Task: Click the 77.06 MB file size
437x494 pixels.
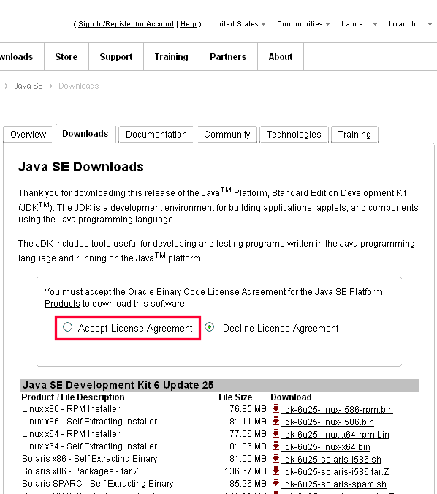Action: 248,433
